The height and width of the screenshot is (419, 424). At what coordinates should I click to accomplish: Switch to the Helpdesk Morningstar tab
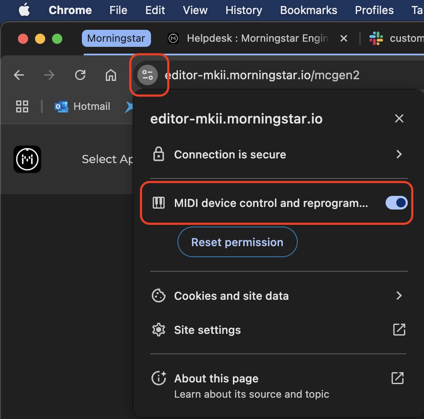click(x=252, y=39)
